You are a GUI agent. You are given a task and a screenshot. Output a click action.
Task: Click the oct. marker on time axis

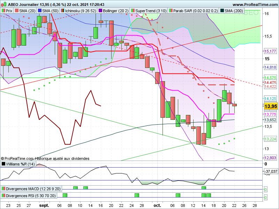point(157,206)
